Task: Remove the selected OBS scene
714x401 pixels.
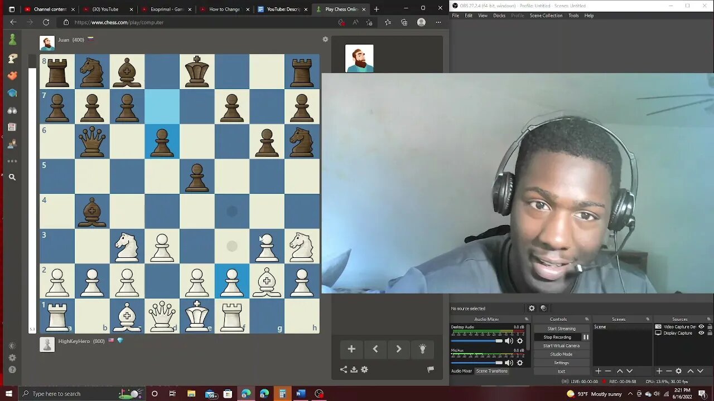Action: point(608,371)
